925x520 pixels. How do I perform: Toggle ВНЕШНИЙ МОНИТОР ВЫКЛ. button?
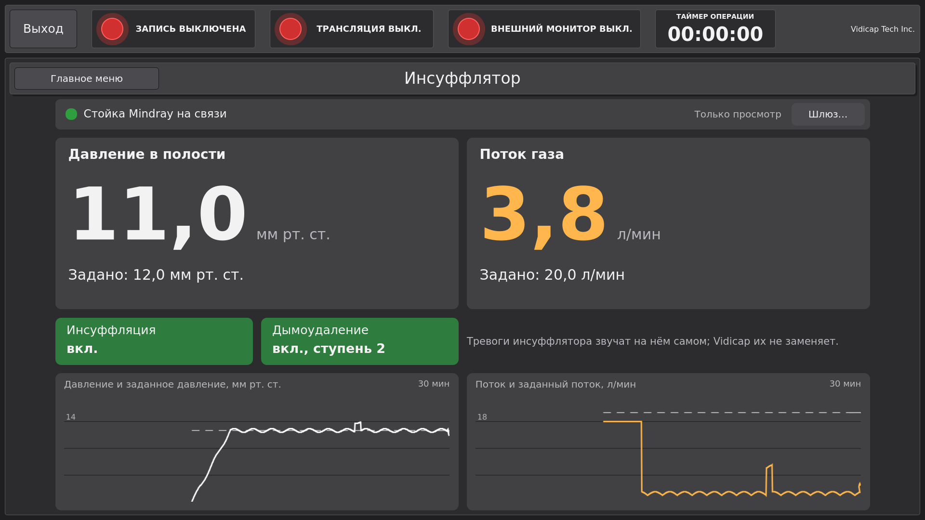point(544,29)
